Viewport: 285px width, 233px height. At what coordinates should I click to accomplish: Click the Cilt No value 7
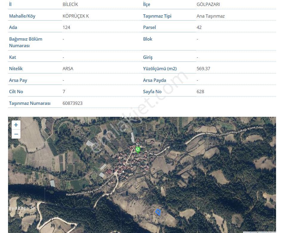[x=64, y=91]
